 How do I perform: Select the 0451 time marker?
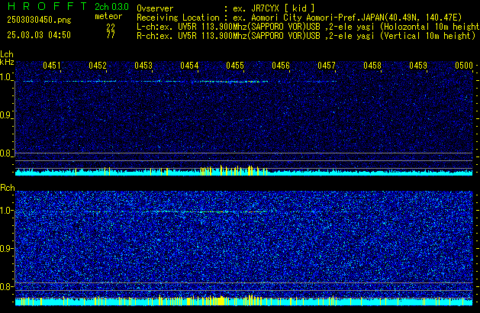tap(52, 66)
